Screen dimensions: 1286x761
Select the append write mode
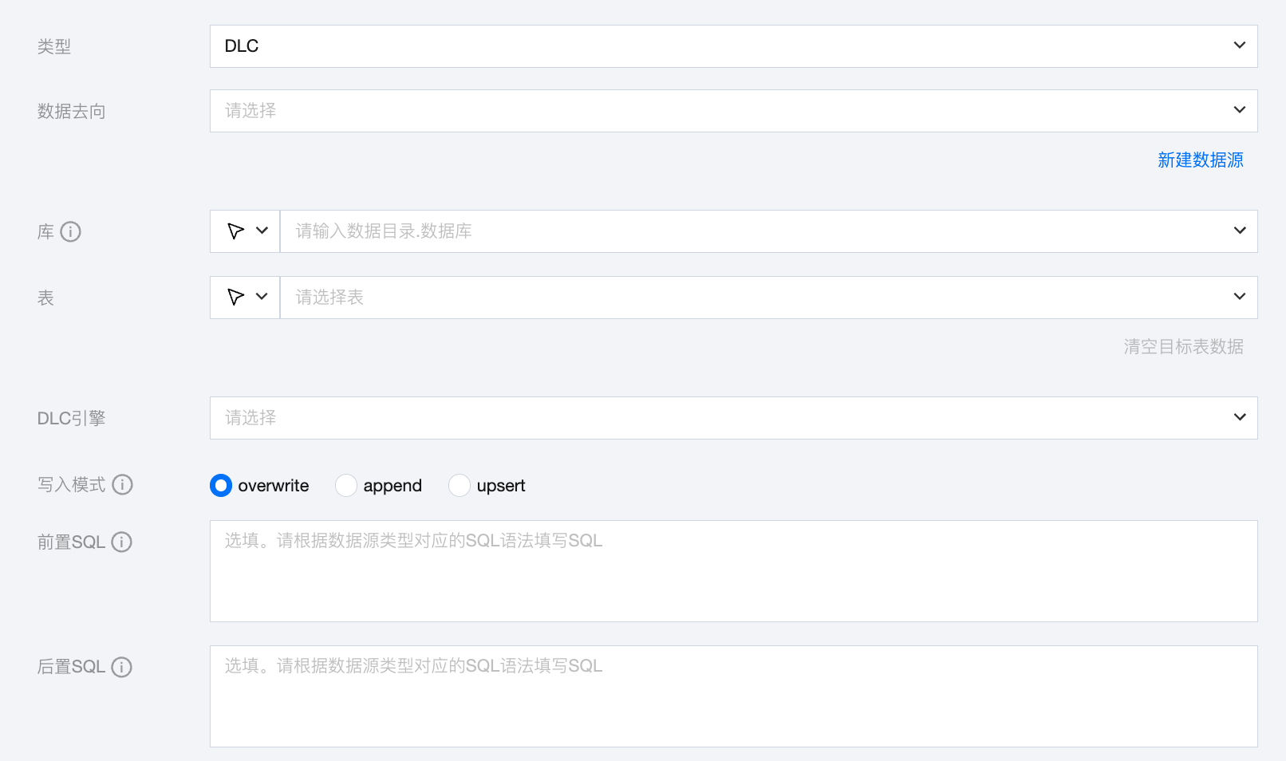pyautogui.click(x=346, y=486)
